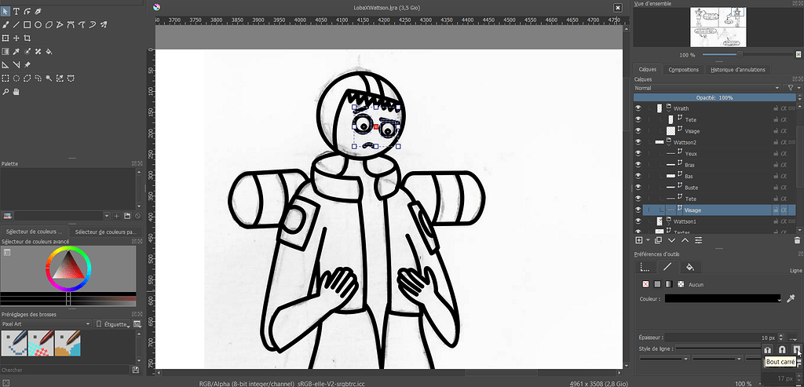Select the shape selection arrow tool
This screenshot has height=387, width=804.
tap(5, 11)
